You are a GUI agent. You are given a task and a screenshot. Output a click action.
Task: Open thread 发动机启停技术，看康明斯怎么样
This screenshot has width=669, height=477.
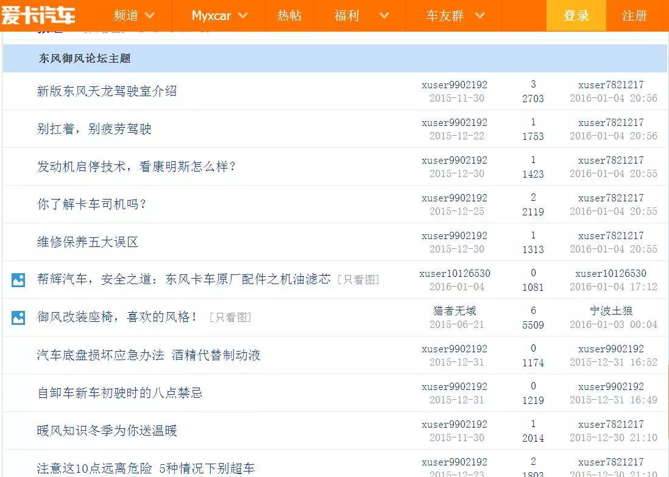click(x=136, y=167)
